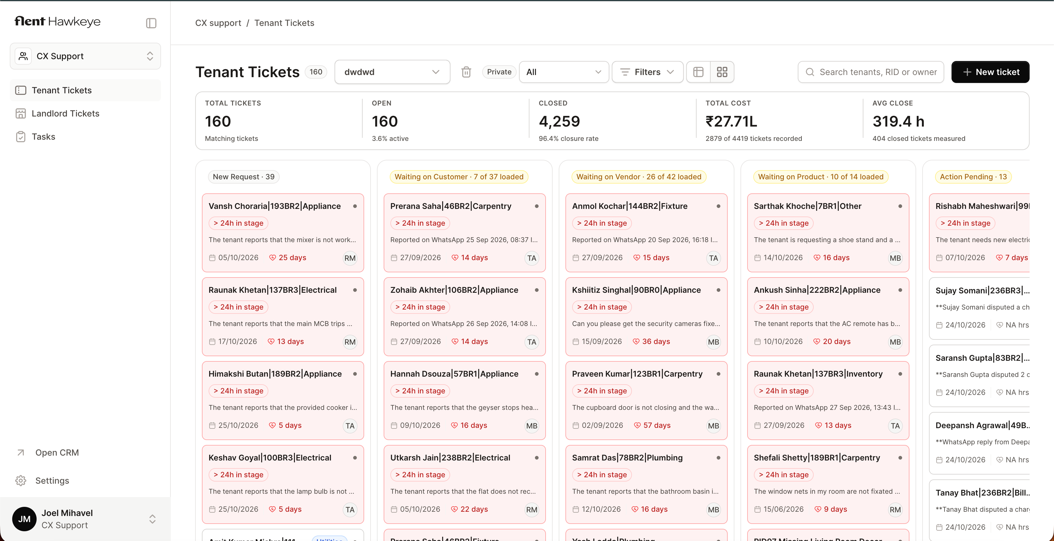Click the Tenant Tickets sidebar icon
1054x541 pixels.
(21, 91)
